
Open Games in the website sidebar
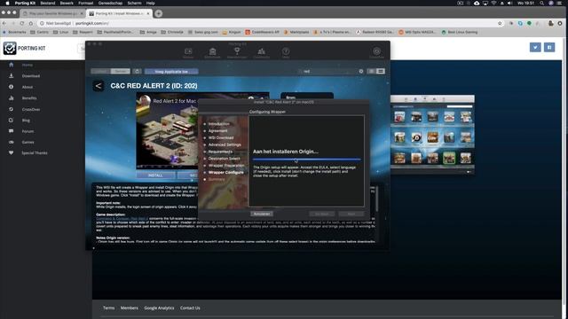click(28, 142)
